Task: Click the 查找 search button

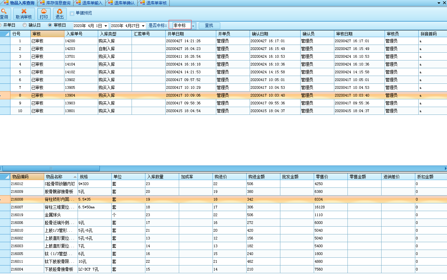Action: coord(209,26)
